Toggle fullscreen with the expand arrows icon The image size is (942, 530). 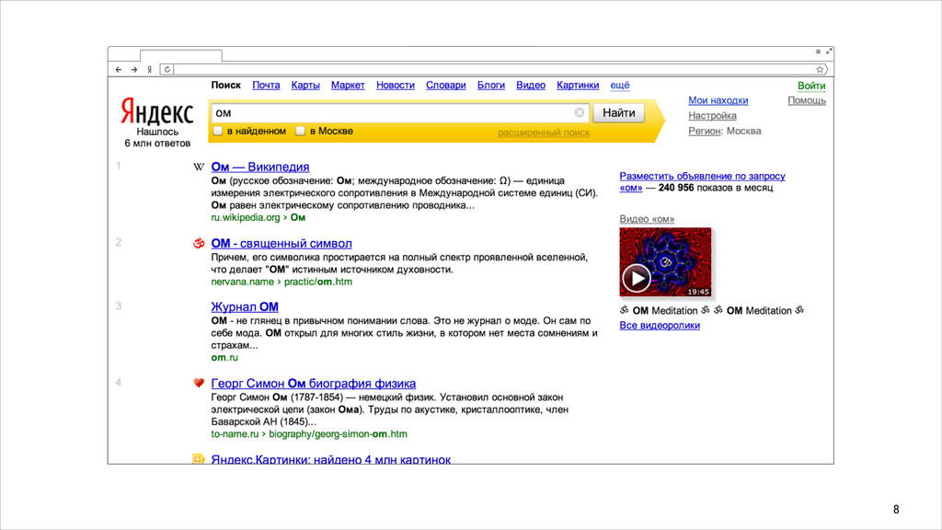tap(829, 52)
